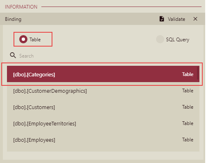Viewport: 206px width, 163px height.
Task: Select the [dbo].[Employees] row
Action: (x=103, y=140)
